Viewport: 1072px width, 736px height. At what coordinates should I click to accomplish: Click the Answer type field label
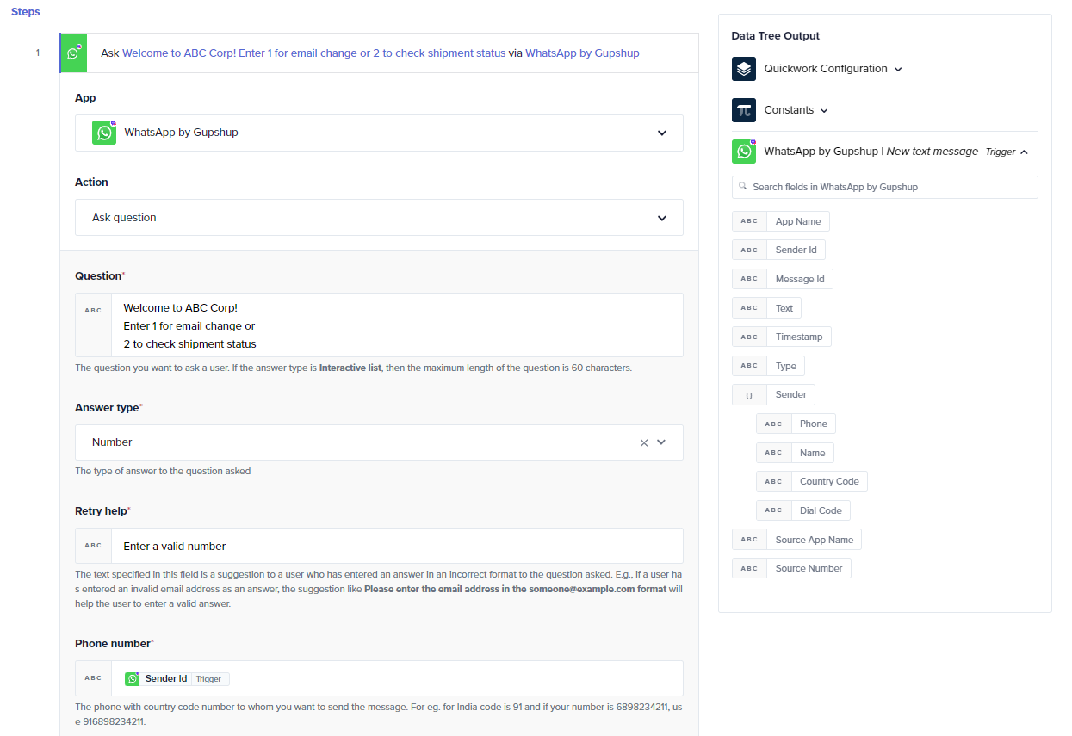(108, 408)
